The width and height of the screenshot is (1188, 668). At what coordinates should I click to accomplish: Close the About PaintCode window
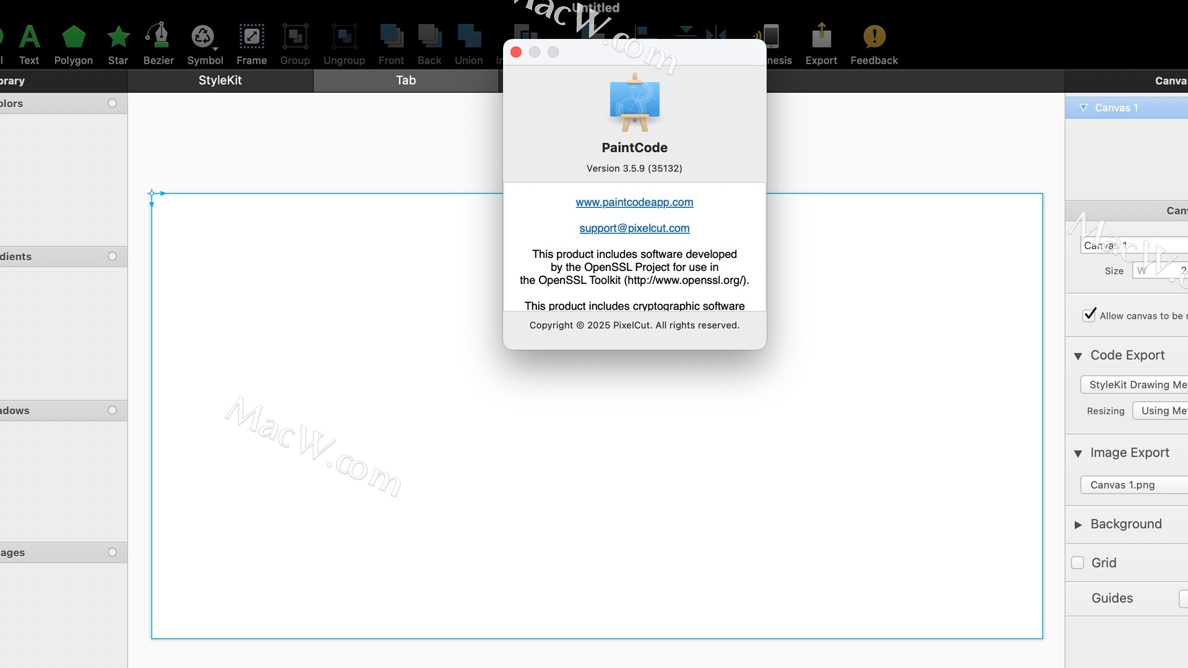516,52
